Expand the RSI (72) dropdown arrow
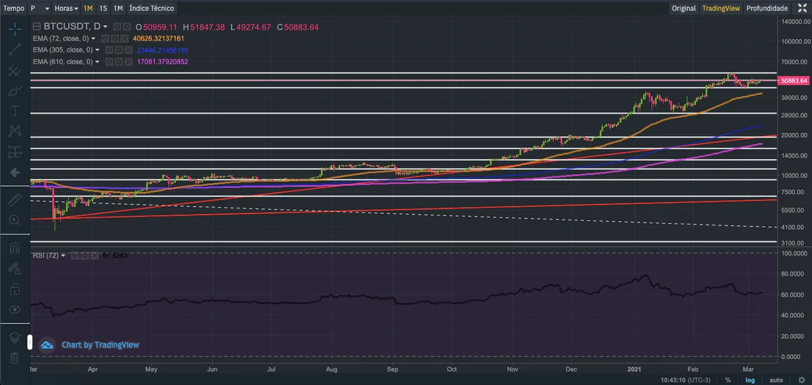 63,256
